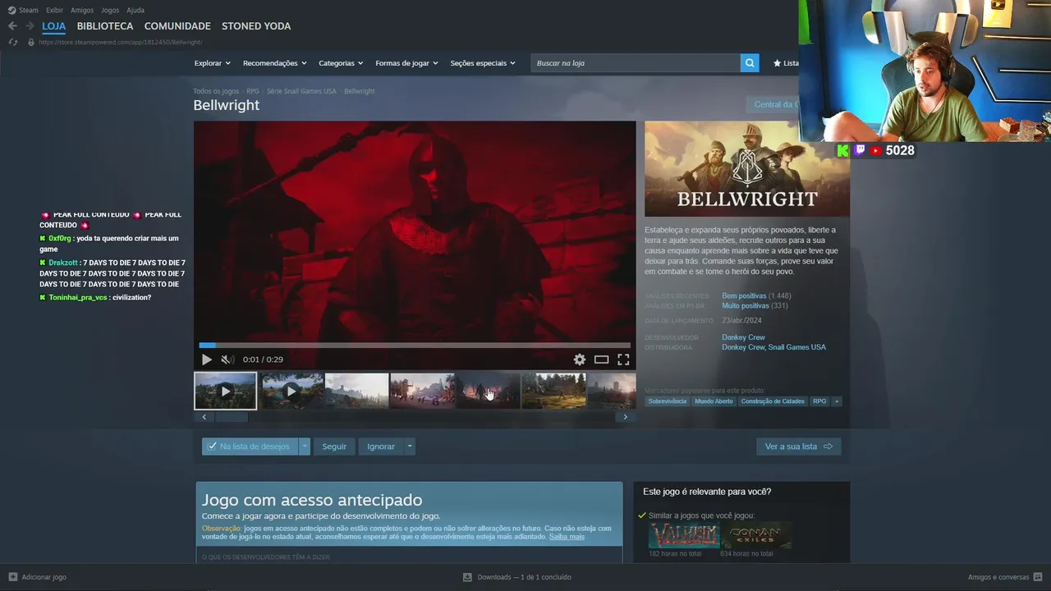Open Ver a sua lista

[798, 447]
